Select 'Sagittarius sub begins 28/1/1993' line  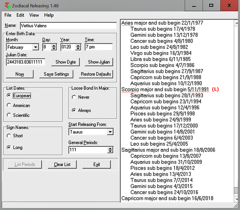(x=167, y=96)
